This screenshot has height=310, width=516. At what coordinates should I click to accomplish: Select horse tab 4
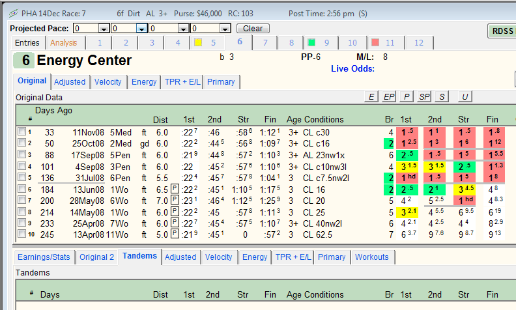point(178,43)
